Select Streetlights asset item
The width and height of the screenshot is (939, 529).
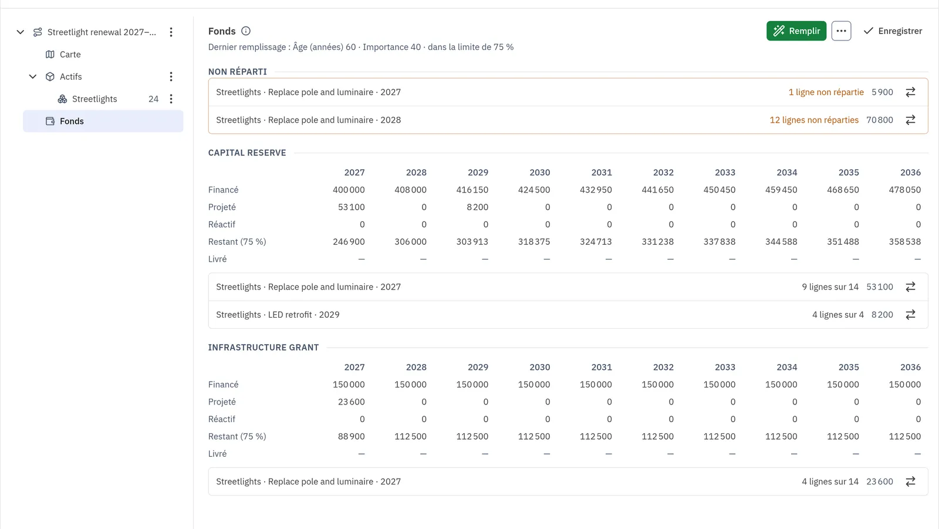[94, 99]
